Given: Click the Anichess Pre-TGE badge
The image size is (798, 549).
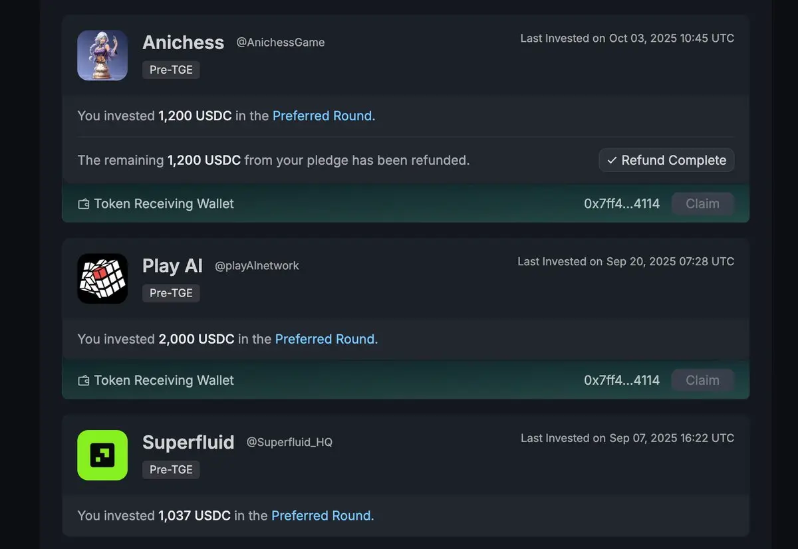Looking at the screenshot, I should pyautogui.click(x=171, y=70).
